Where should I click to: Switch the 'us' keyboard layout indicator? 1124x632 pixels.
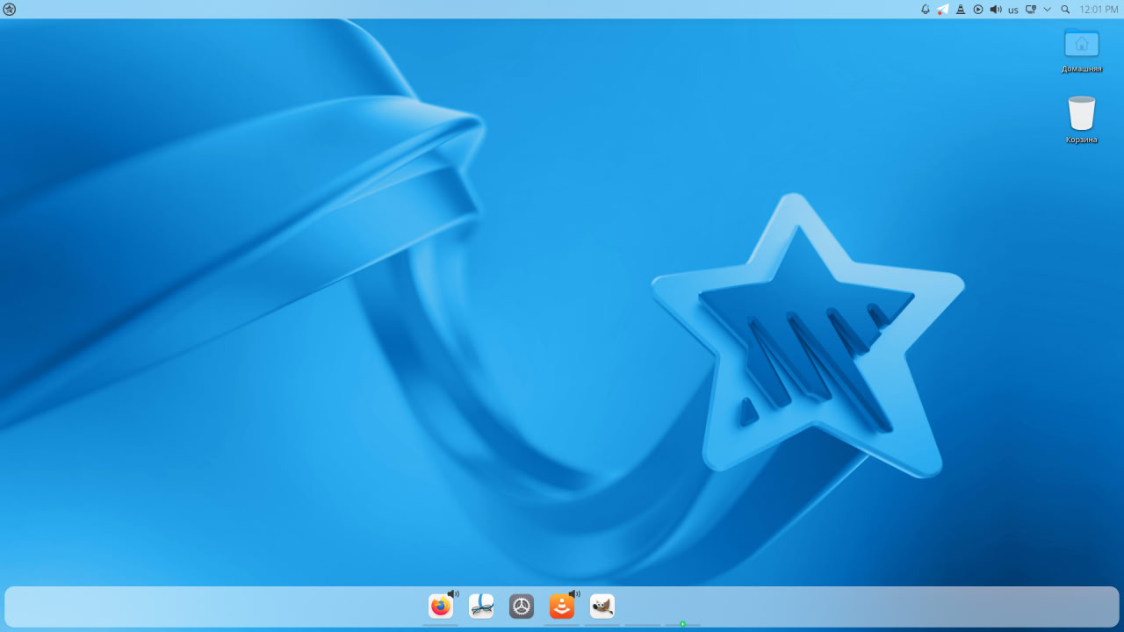click(x=1013, y=10)
